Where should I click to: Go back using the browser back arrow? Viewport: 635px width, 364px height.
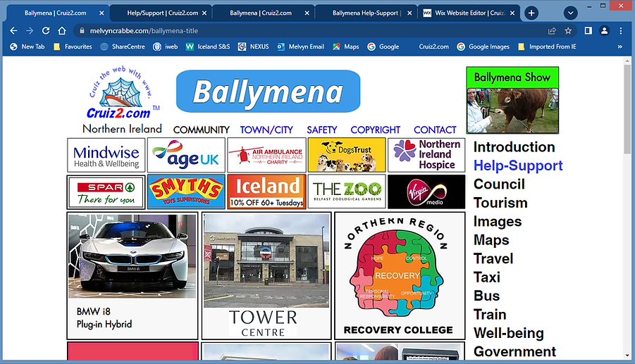13,31
